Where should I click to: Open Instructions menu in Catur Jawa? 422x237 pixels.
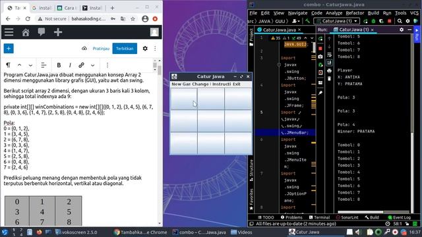(x=222, y=84)
